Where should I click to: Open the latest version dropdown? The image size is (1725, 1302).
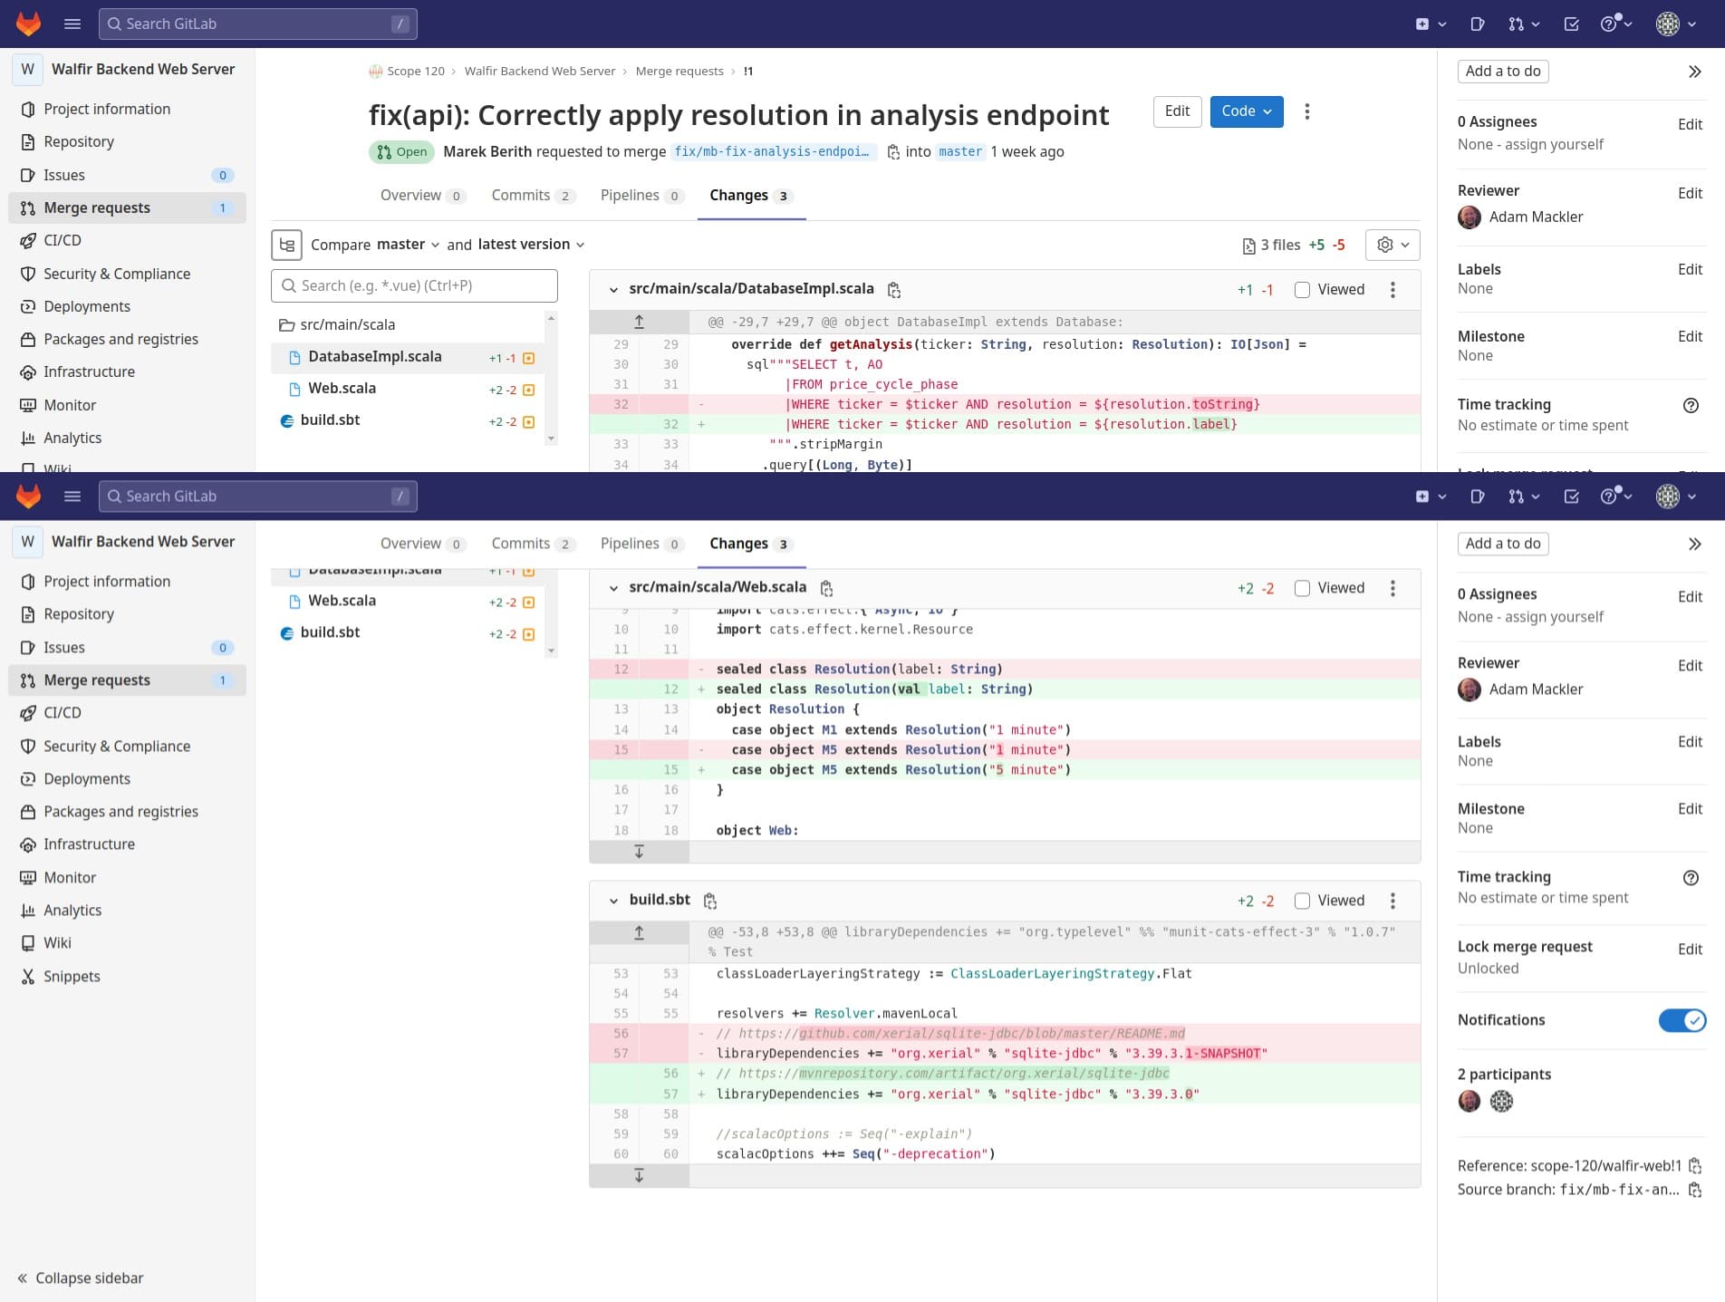(532, 245)
